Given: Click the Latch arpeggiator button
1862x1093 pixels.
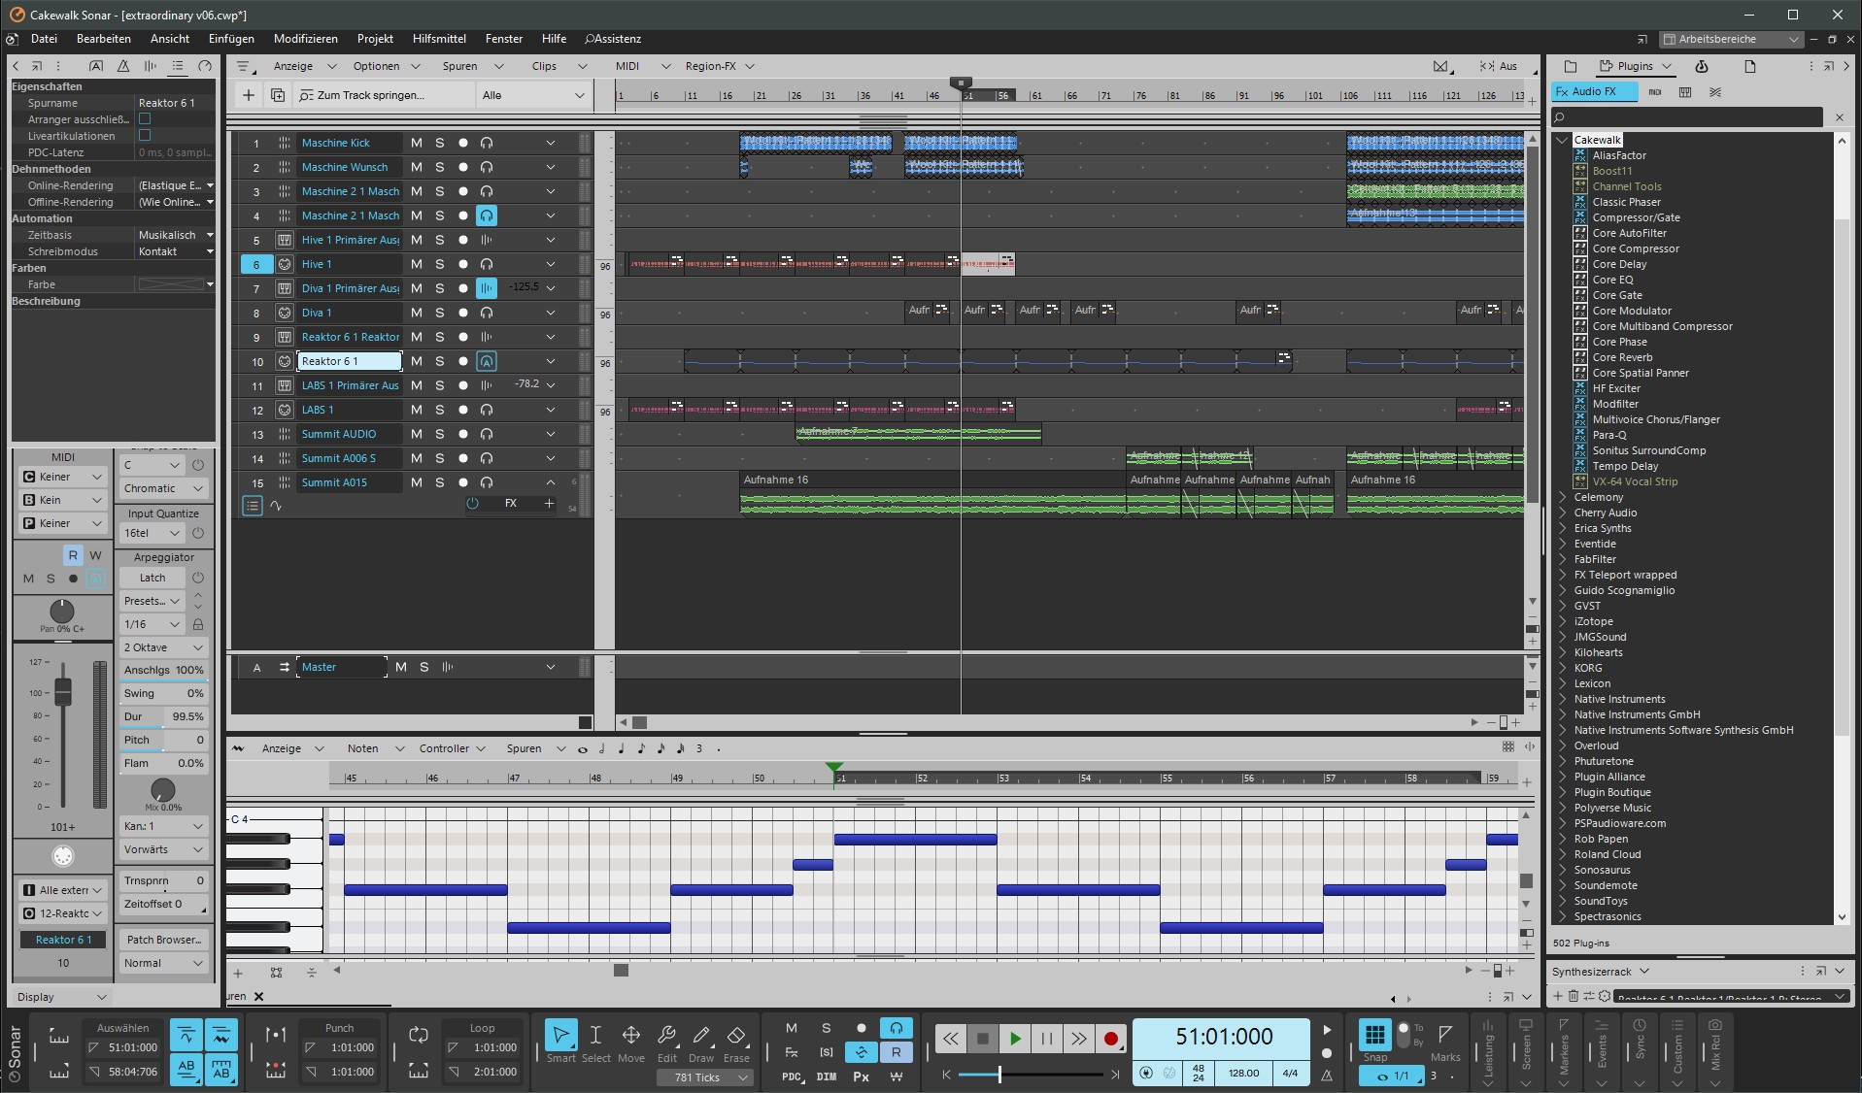Looking at the screenshot, I should tap(152, 578).
